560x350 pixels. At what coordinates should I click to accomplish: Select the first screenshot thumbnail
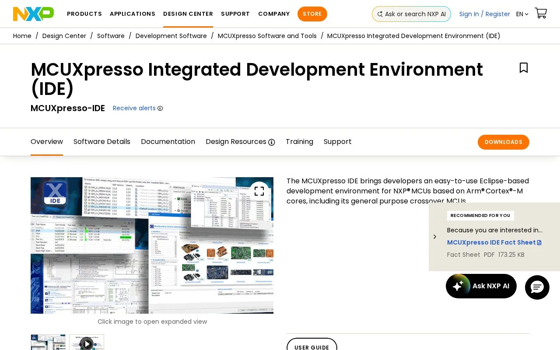coord(48,342)
